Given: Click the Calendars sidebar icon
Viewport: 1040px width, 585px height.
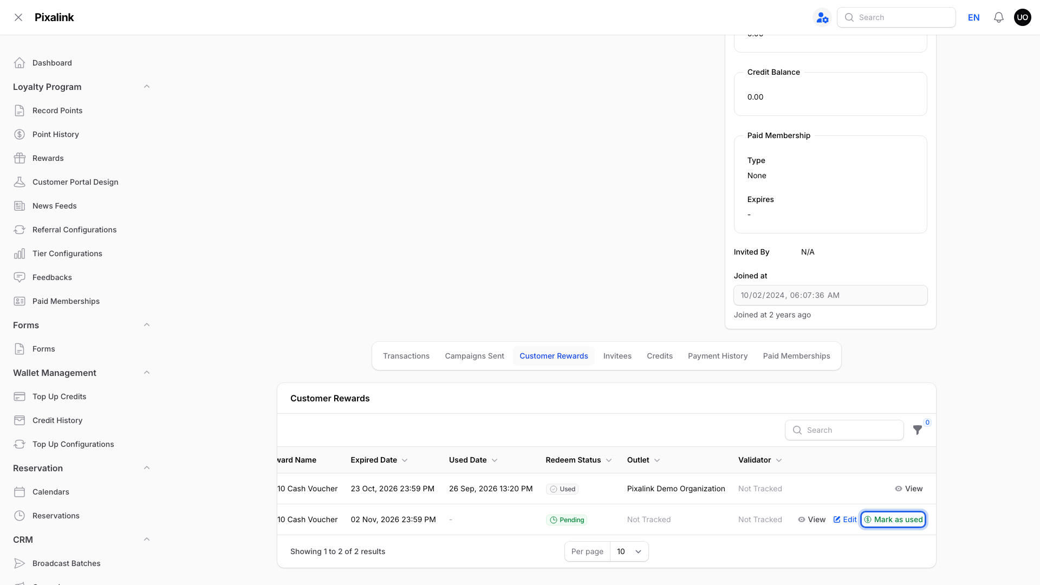Looking at the screenshot, I should [19, 492].
